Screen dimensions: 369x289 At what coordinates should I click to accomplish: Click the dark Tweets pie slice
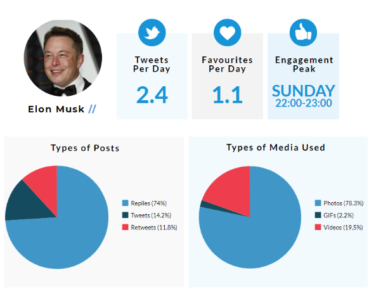pos(29,203)
